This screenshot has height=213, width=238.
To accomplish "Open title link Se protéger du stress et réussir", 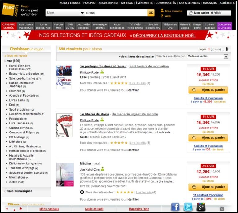I will click(x=103, y=66).
